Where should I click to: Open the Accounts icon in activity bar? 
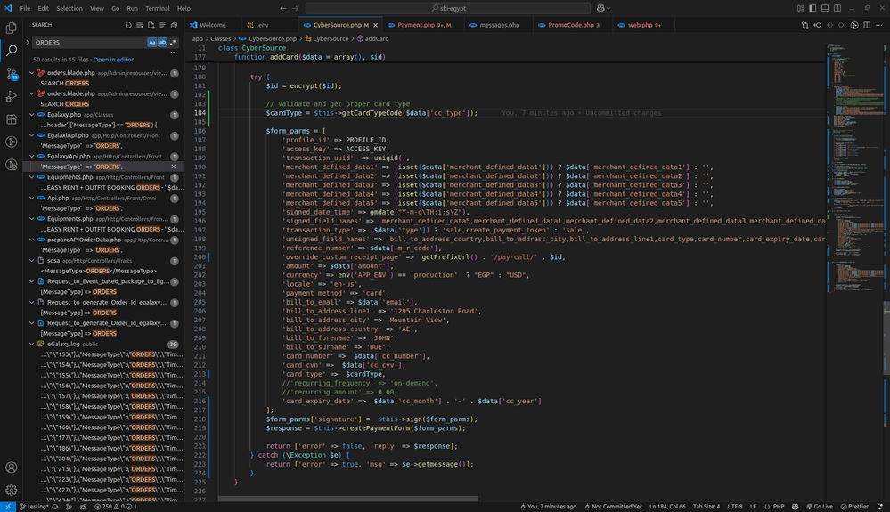click(12, 467)
